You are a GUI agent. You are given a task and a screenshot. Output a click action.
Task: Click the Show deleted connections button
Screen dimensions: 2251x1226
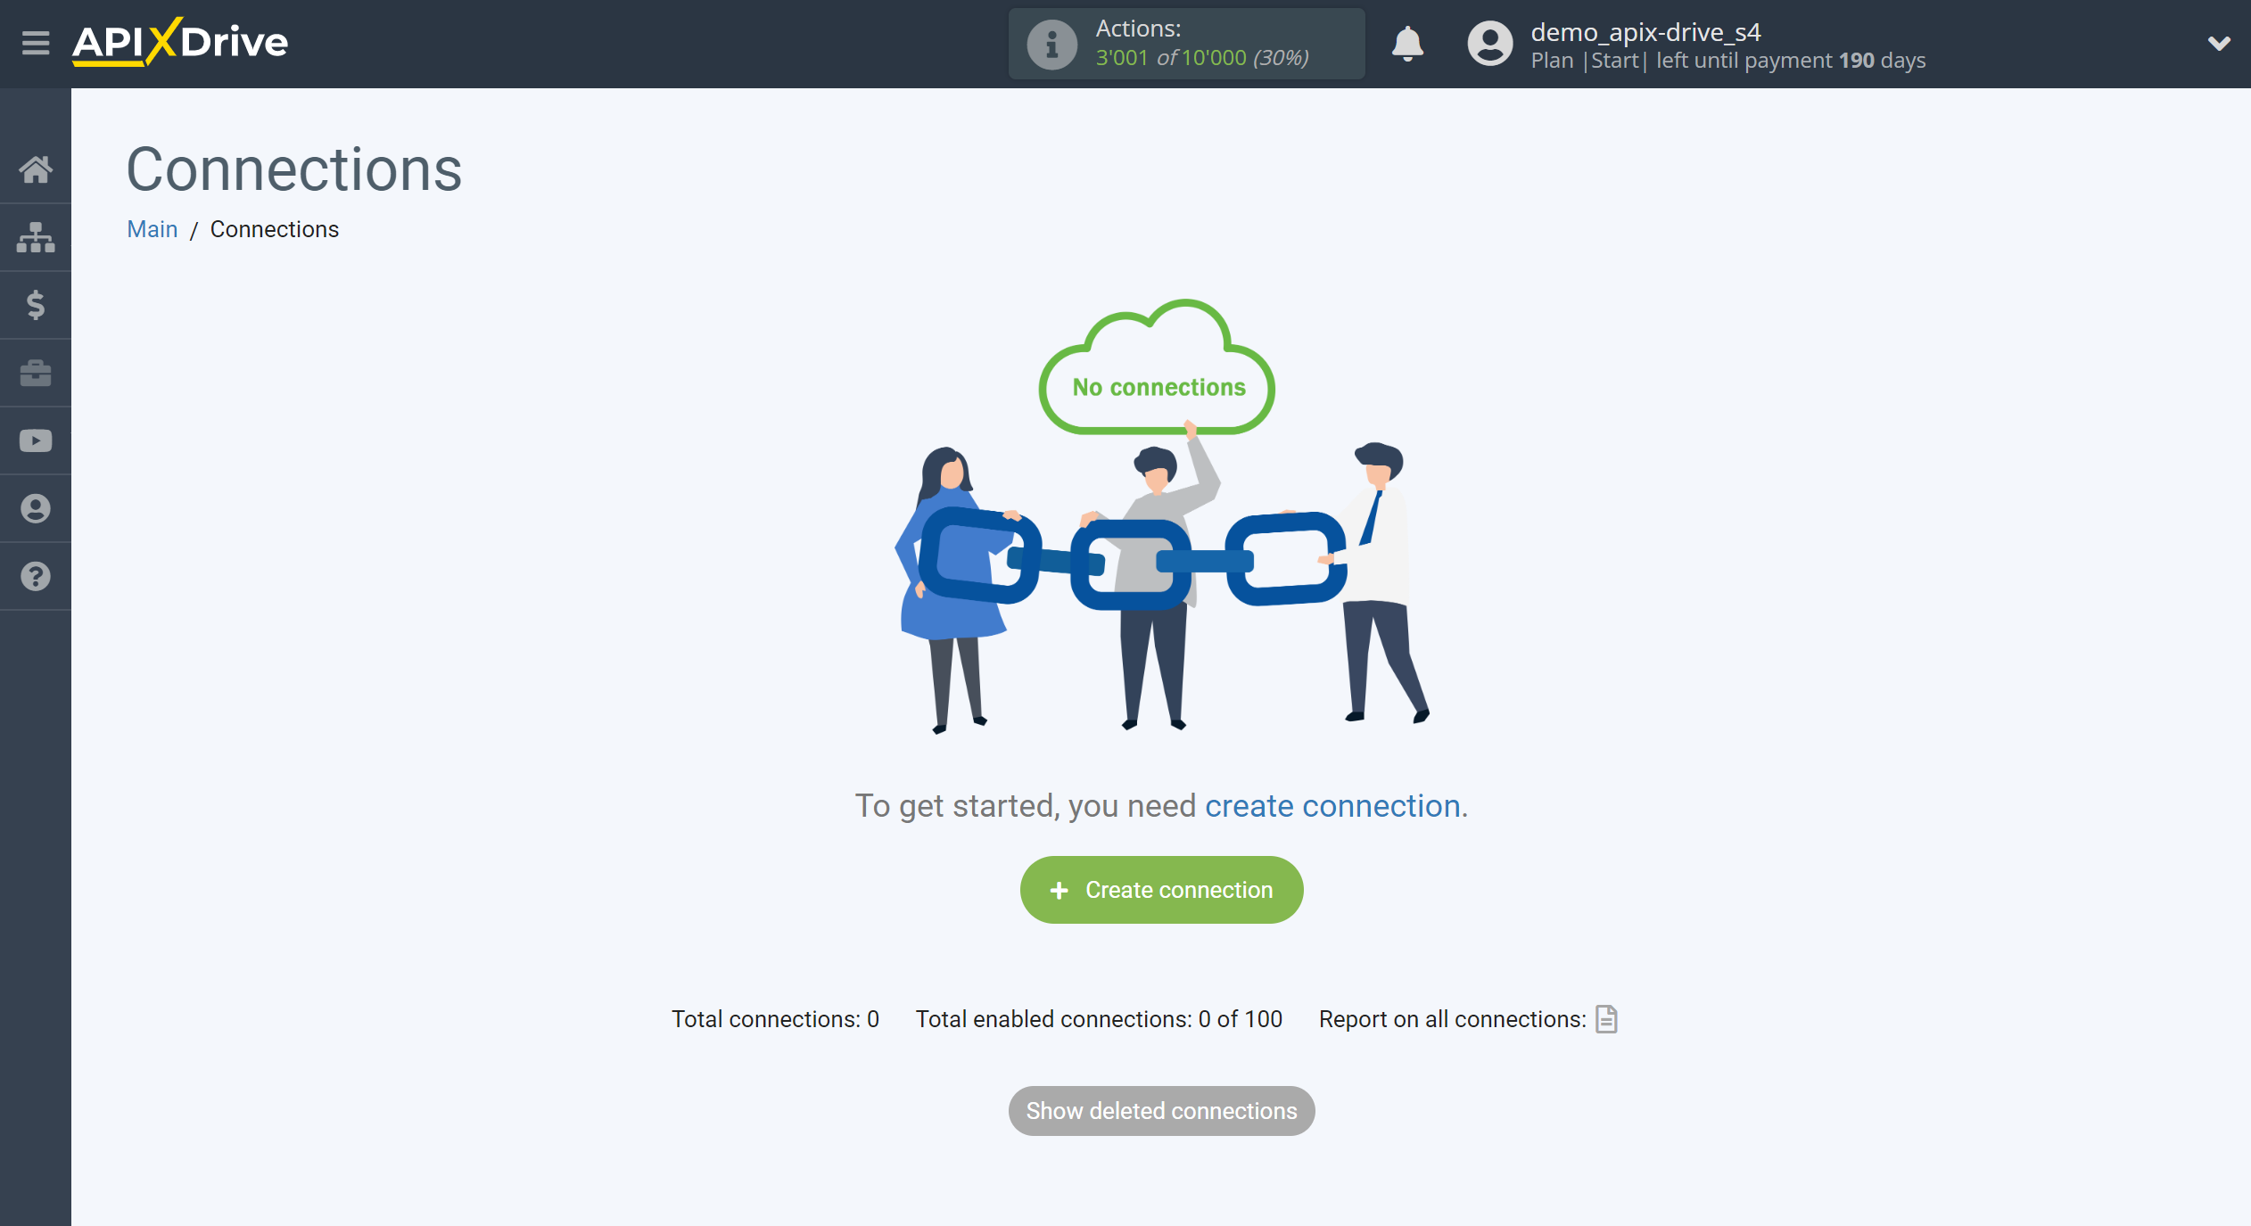1161,1111
